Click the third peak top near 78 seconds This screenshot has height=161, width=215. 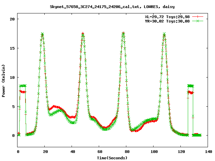tap(123, 34)
